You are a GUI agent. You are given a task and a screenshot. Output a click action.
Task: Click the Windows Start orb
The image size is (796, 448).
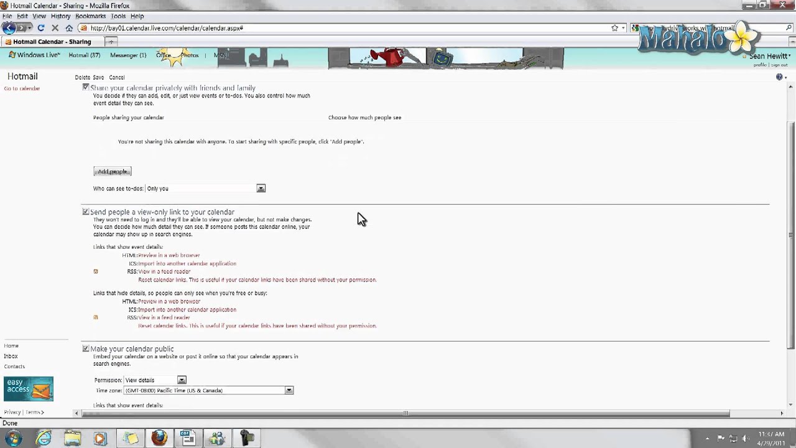tap(14, 439)
